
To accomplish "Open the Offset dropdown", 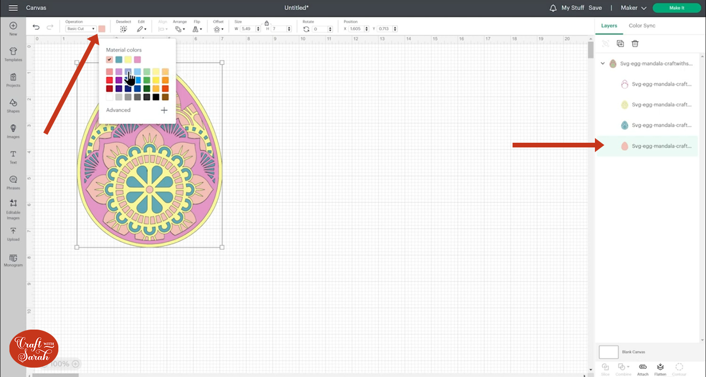I will 218,29.
